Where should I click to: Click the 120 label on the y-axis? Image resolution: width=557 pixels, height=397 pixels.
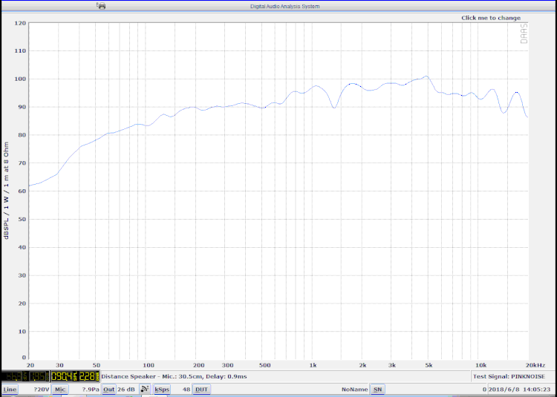(20, 23)
